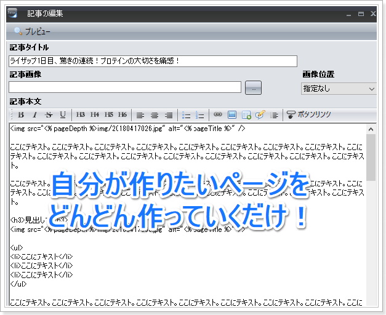Insert table with the table icon

(x=246, y=115)
